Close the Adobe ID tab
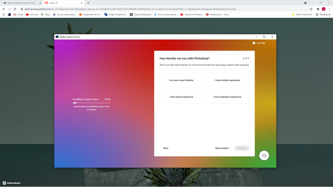This screenshot has width=333, height=187. point(82,3)
